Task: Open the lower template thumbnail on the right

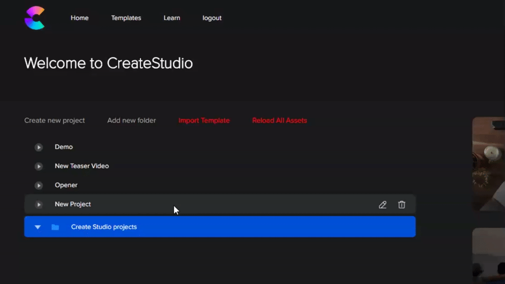Action: point(489,256)
